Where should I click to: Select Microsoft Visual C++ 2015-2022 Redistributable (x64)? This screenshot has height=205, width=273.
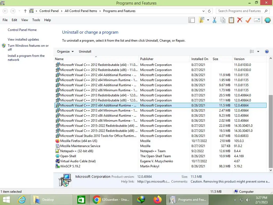pyautogui.click(x=160, y=126)
